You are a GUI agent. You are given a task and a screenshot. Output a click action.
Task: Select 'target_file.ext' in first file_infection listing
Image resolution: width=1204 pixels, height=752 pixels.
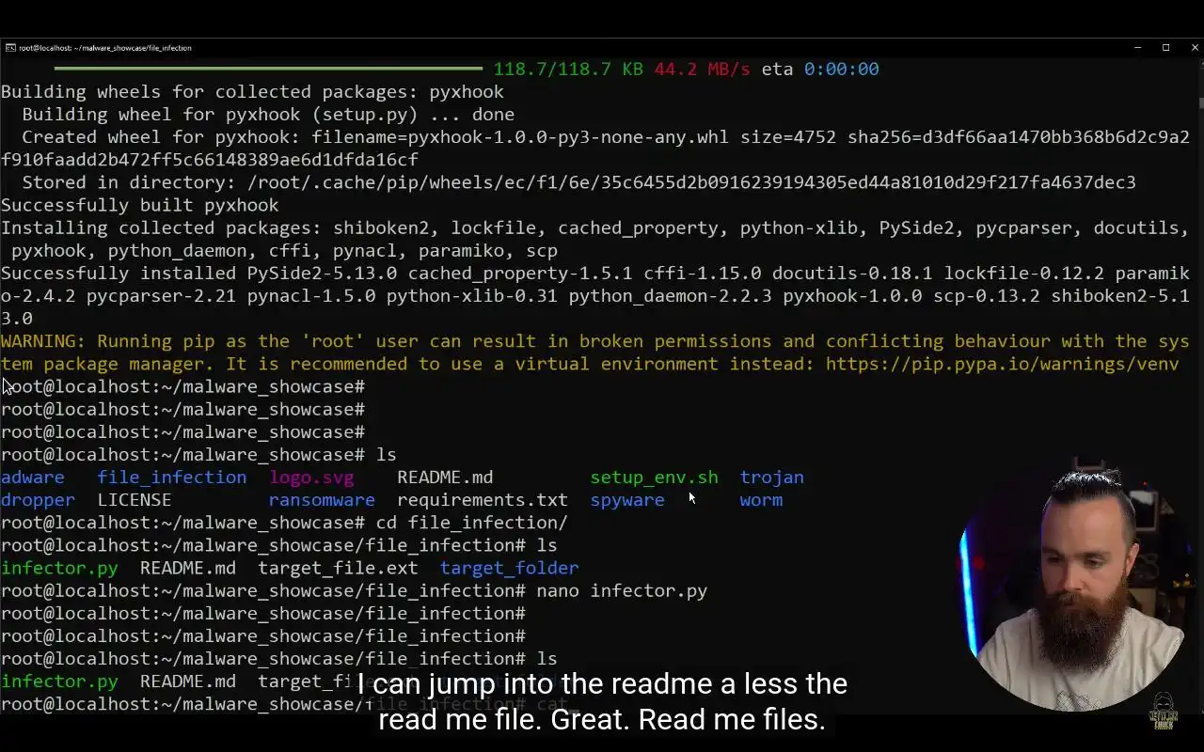tap(338, 568)
